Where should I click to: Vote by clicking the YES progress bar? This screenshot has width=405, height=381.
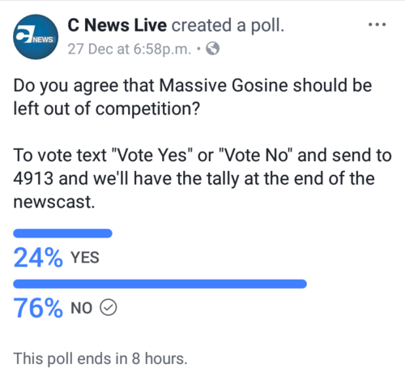(x=62, y=233)
